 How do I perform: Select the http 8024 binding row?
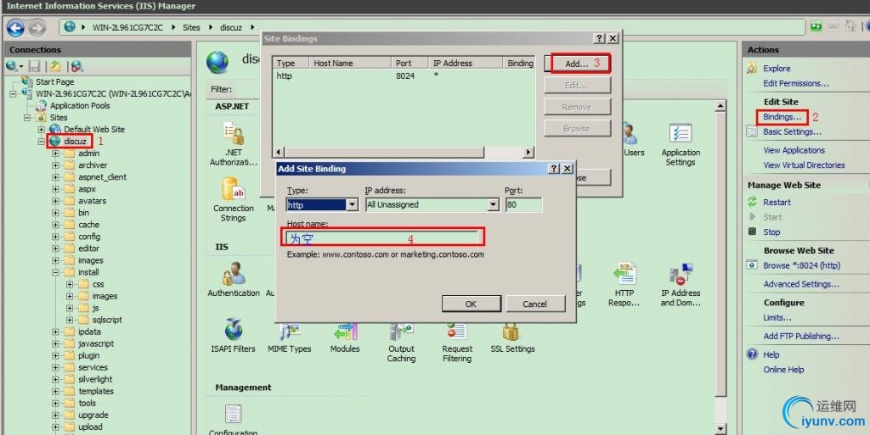[404, 75]
